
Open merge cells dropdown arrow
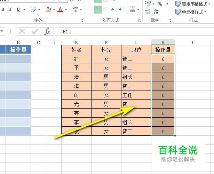138,9
